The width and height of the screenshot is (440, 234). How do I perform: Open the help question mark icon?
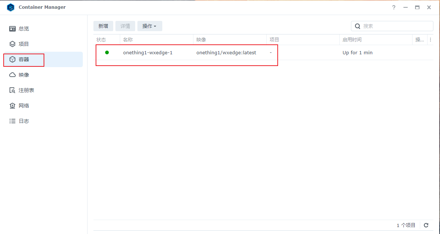[x=394, y=7]
